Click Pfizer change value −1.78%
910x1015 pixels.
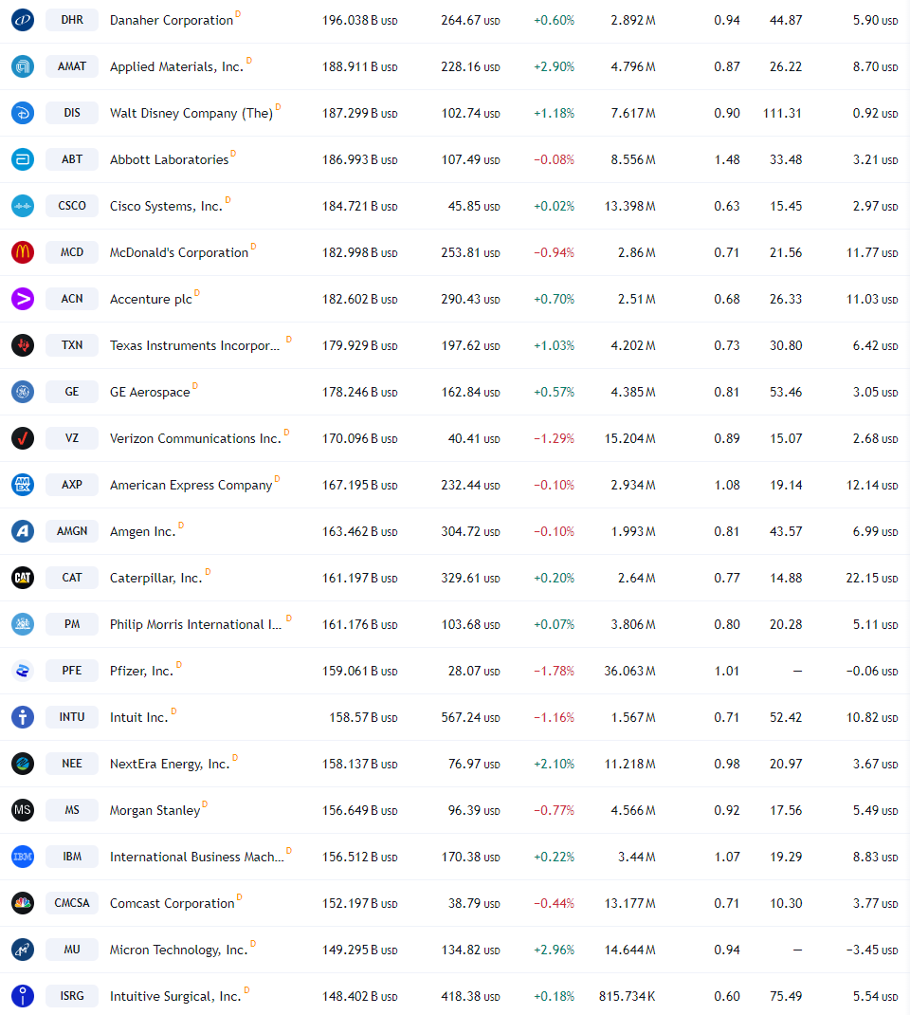[x=554, y=672]
